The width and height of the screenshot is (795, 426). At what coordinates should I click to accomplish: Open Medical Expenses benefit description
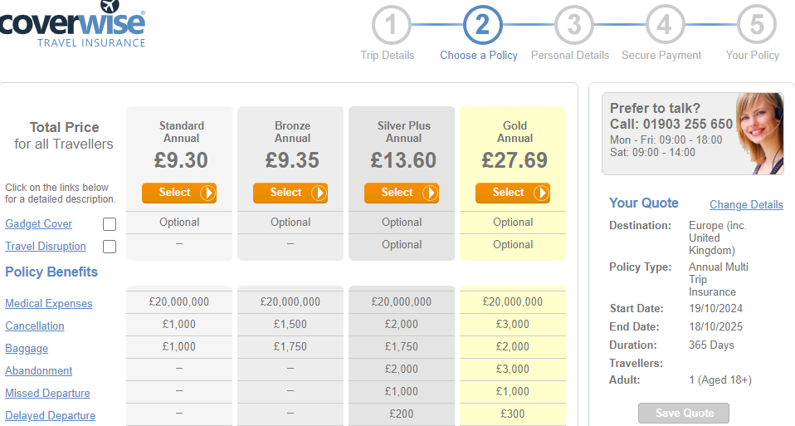pyautogui.click(x=49, y=304)
